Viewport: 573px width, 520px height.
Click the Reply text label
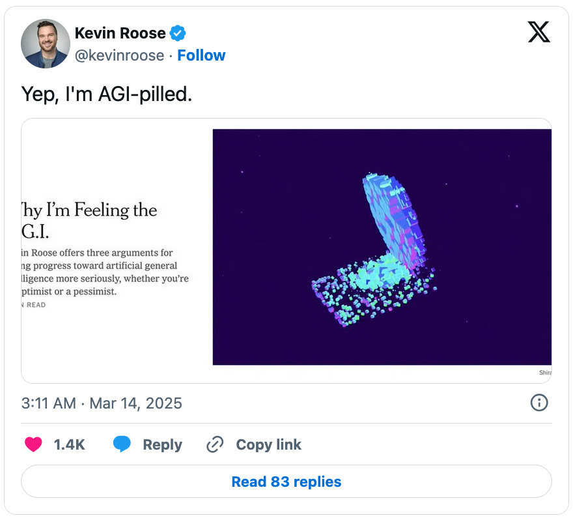(162, 444)
